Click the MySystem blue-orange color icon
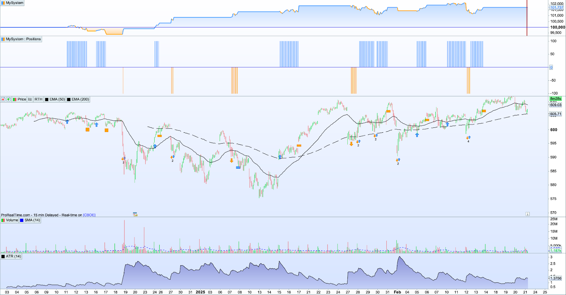This screenshot has width=566, height=295. coord(3,3)
